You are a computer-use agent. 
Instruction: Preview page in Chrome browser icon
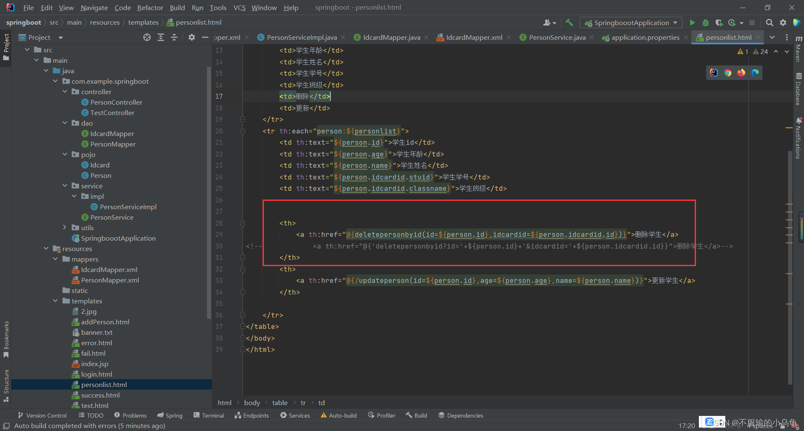pyautogui.click(x=728, y=73)
